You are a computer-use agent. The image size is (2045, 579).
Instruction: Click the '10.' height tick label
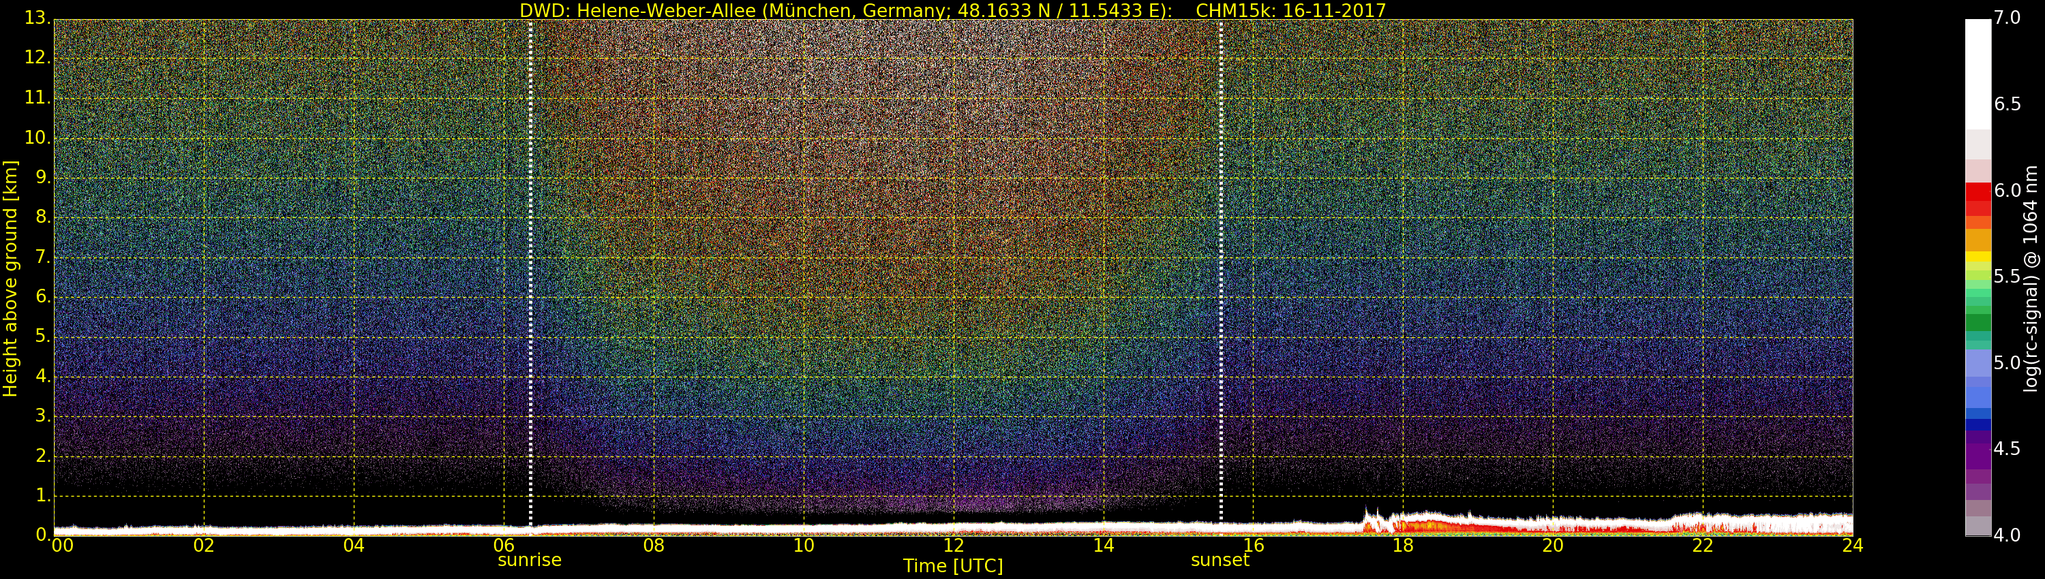37,137
